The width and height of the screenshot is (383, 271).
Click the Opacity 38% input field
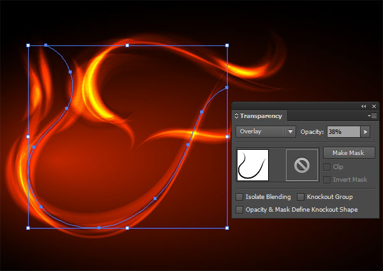tap(343, 132)
